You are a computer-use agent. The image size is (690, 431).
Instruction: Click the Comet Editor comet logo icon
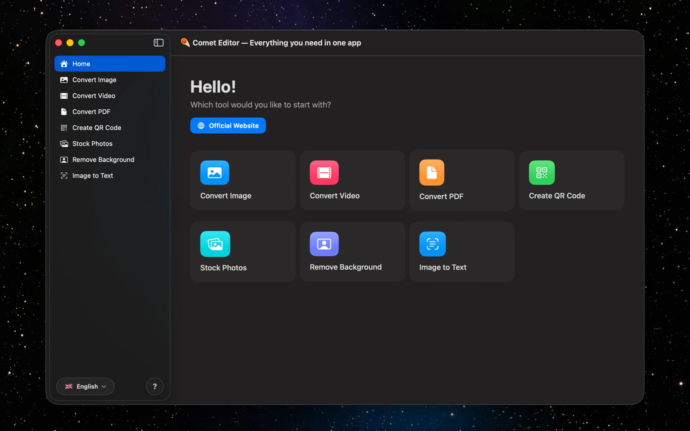185,42
